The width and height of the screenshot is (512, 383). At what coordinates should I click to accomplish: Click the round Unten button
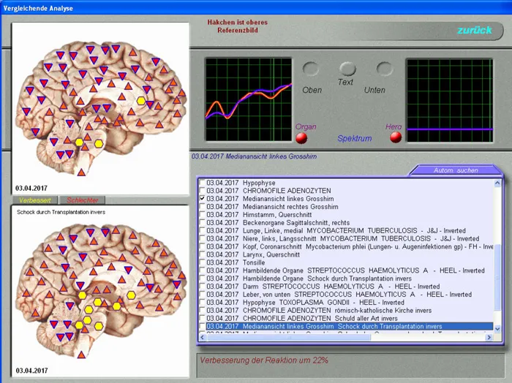384,69
